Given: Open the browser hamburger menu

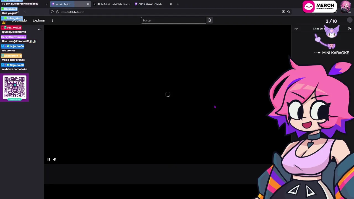Looking at the screenshot, I should click(x=350, y=12).
